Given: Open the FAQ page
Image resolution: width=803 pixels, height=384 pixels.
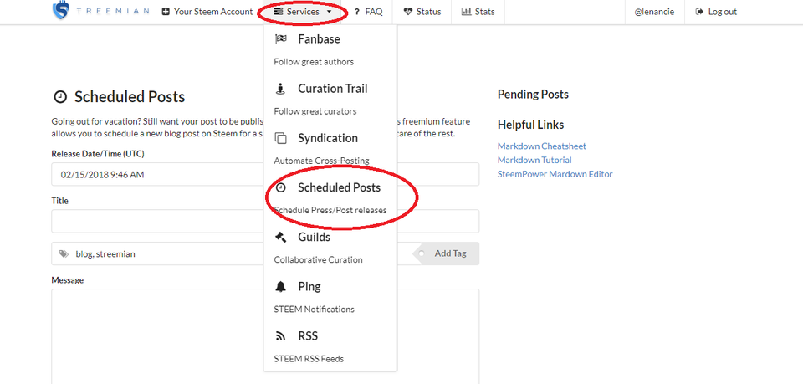Looking at the screenshot, I should [368, 11].
